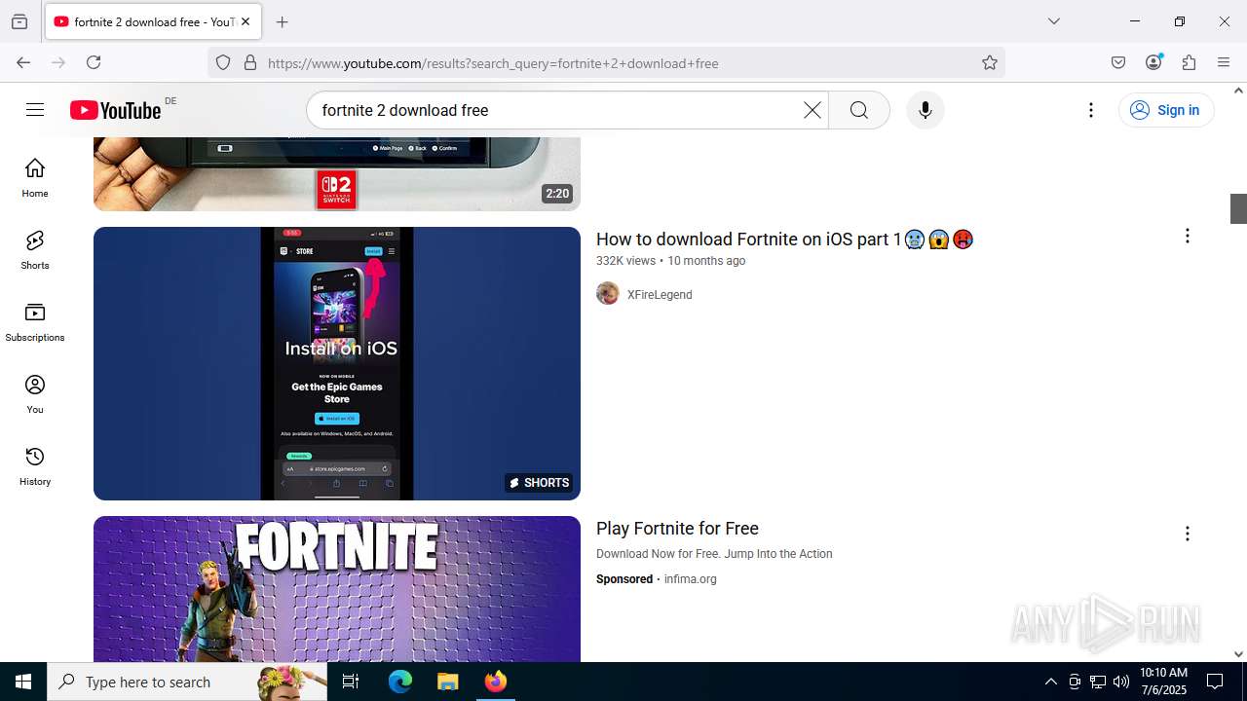Open Subscriptions in sidebar
1247x701 pixels.
35,322
